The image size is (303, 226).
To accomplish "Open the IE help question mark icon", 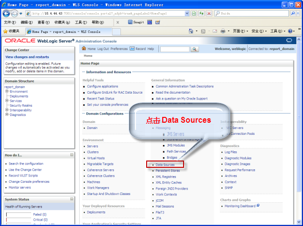I will 290,31.
